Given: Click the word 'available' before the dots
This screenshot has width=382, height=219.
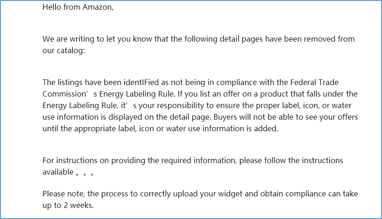Looking at the screenshot, I should pyautogui.click(x=57, y=172).
